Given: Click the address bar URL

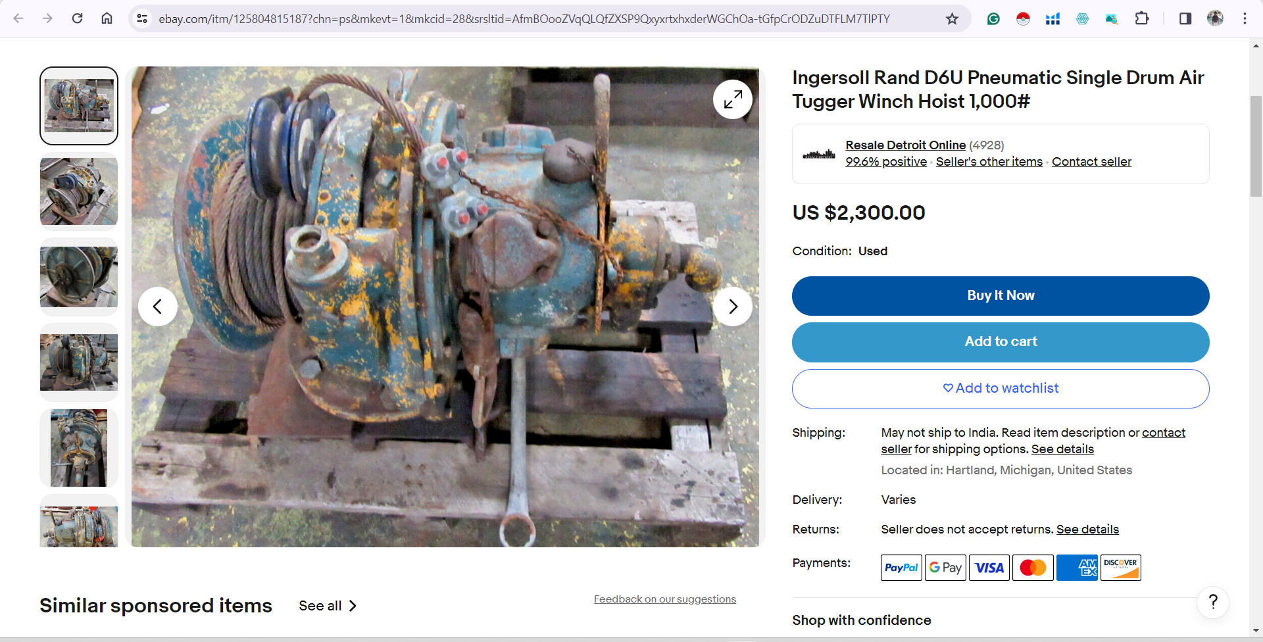Looking at the screenshot, I should pos(524,19).
